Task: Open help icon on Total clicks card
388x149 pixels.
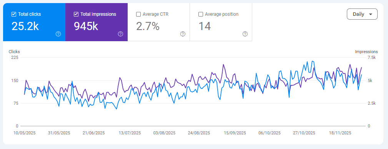Action: pyautogui.click(x=58, y=34)
